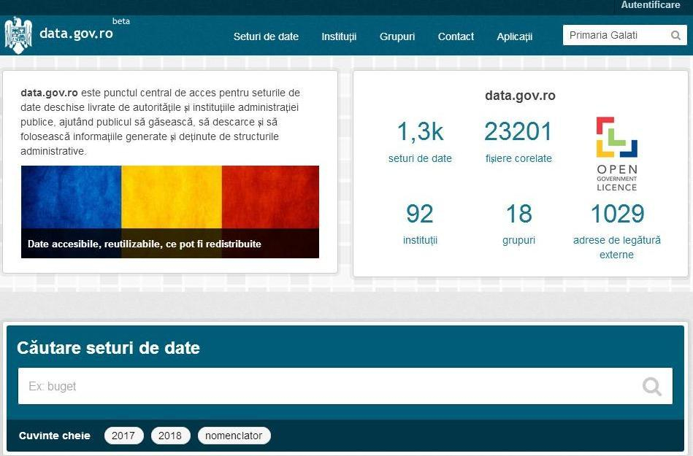Open the 92 instituții listing

point(420,214)
